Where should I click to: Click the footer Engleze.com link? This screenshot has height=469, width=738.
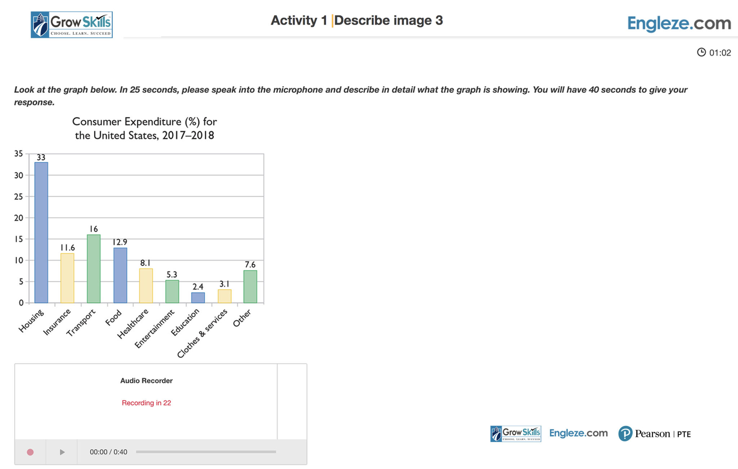tap(578, 433)
